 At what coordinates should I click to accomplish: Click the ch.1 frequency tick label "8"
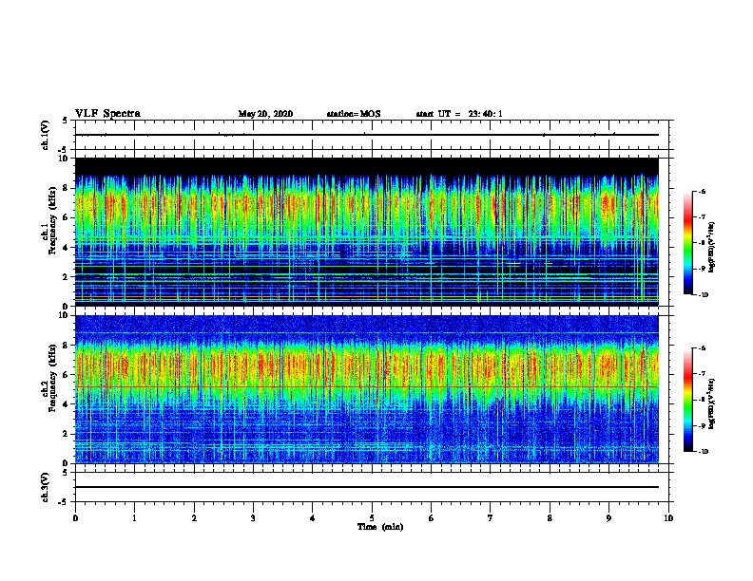(x=67, y=188)
